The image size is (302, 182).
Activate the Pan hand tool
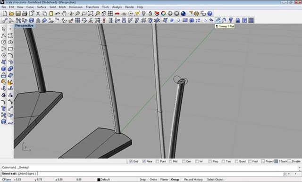point(64,14)
